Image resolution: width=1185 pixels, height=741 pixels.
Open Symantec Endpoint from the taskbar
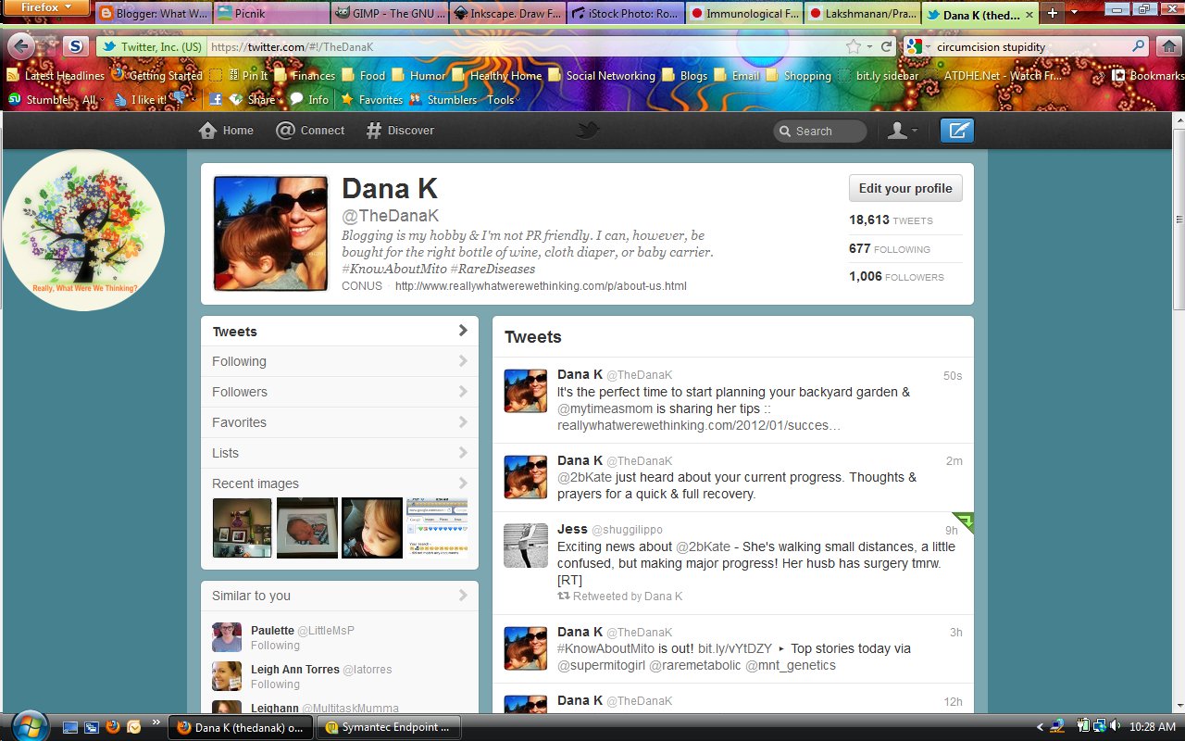(389, 727)
